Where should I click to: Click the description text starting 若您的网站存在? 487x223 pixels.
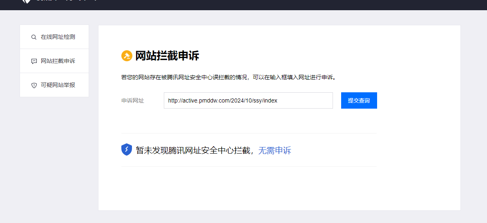(228, 77)
